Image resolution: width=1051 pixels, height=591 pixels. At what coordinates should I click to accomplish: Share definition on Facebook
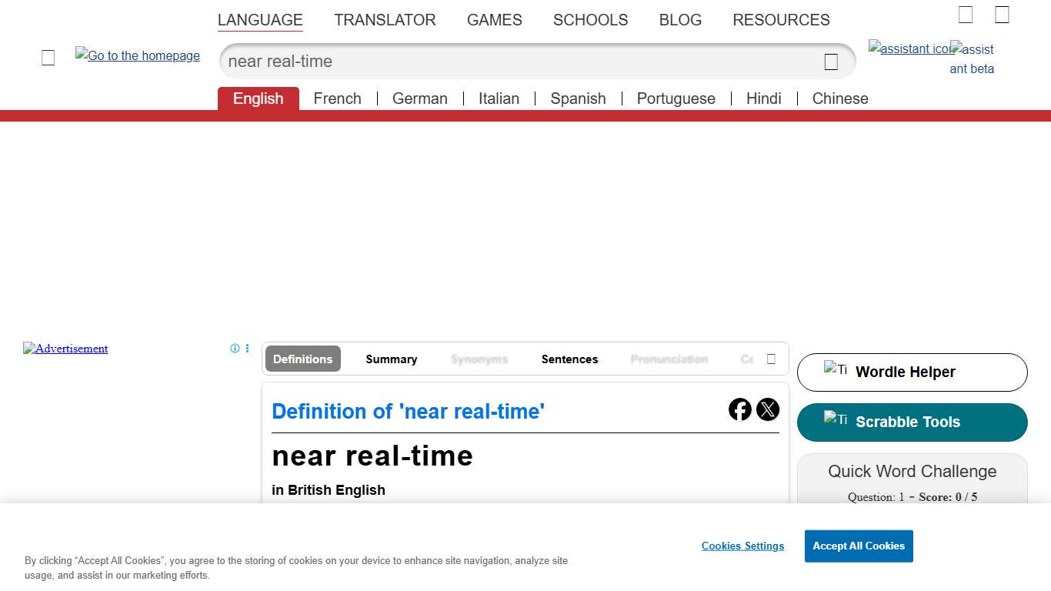coord(739,409)
